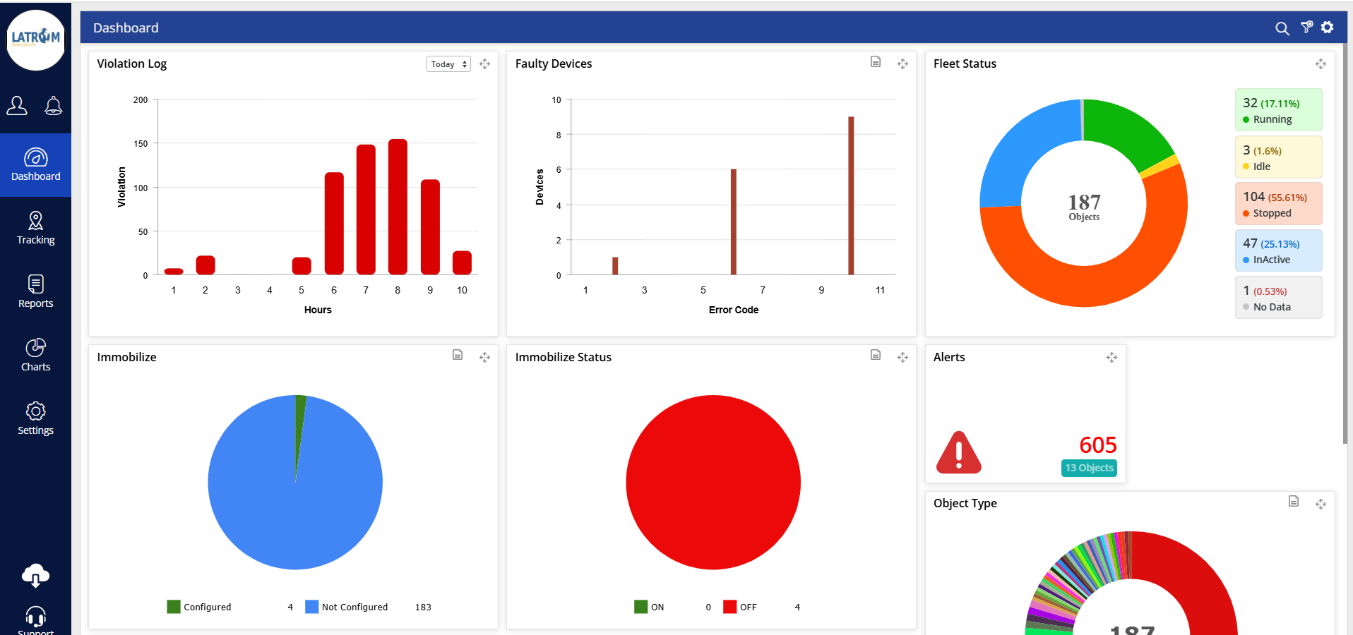
Task: Open the report icon on Object Type
Action: [1294, 501]
